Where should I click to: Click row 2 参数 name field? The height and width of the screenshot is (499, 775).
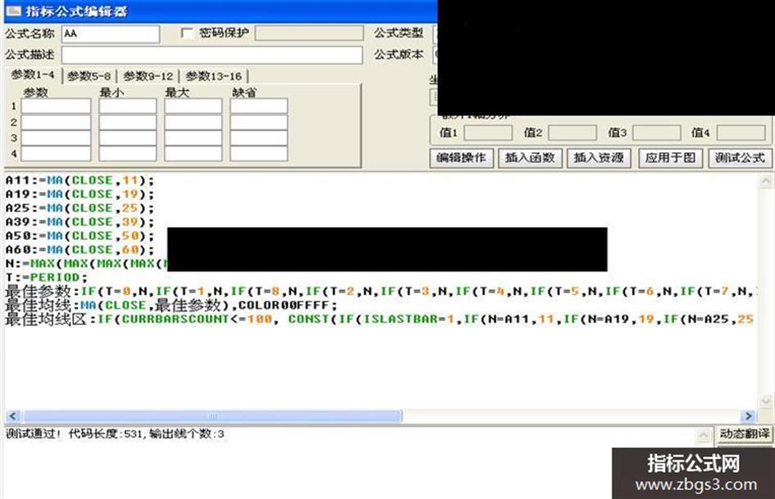point(56,122)
